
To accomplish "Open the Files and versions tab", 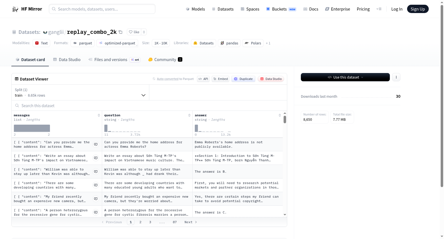I will 114,60.
